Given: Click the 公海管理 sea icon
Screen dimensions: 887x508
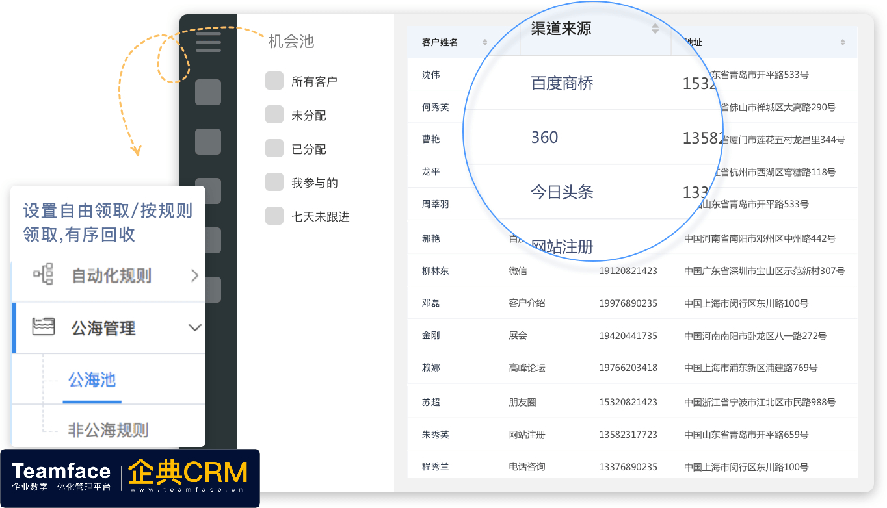Looking at the screenshot, I should click(44, 327).
